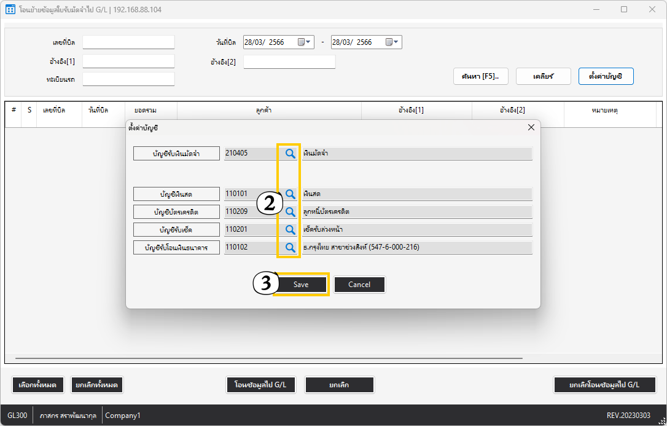Open end date calendar dropdown

392,42
